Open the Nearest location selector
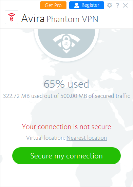Screen dimensions: 133x187 [87, 138]
